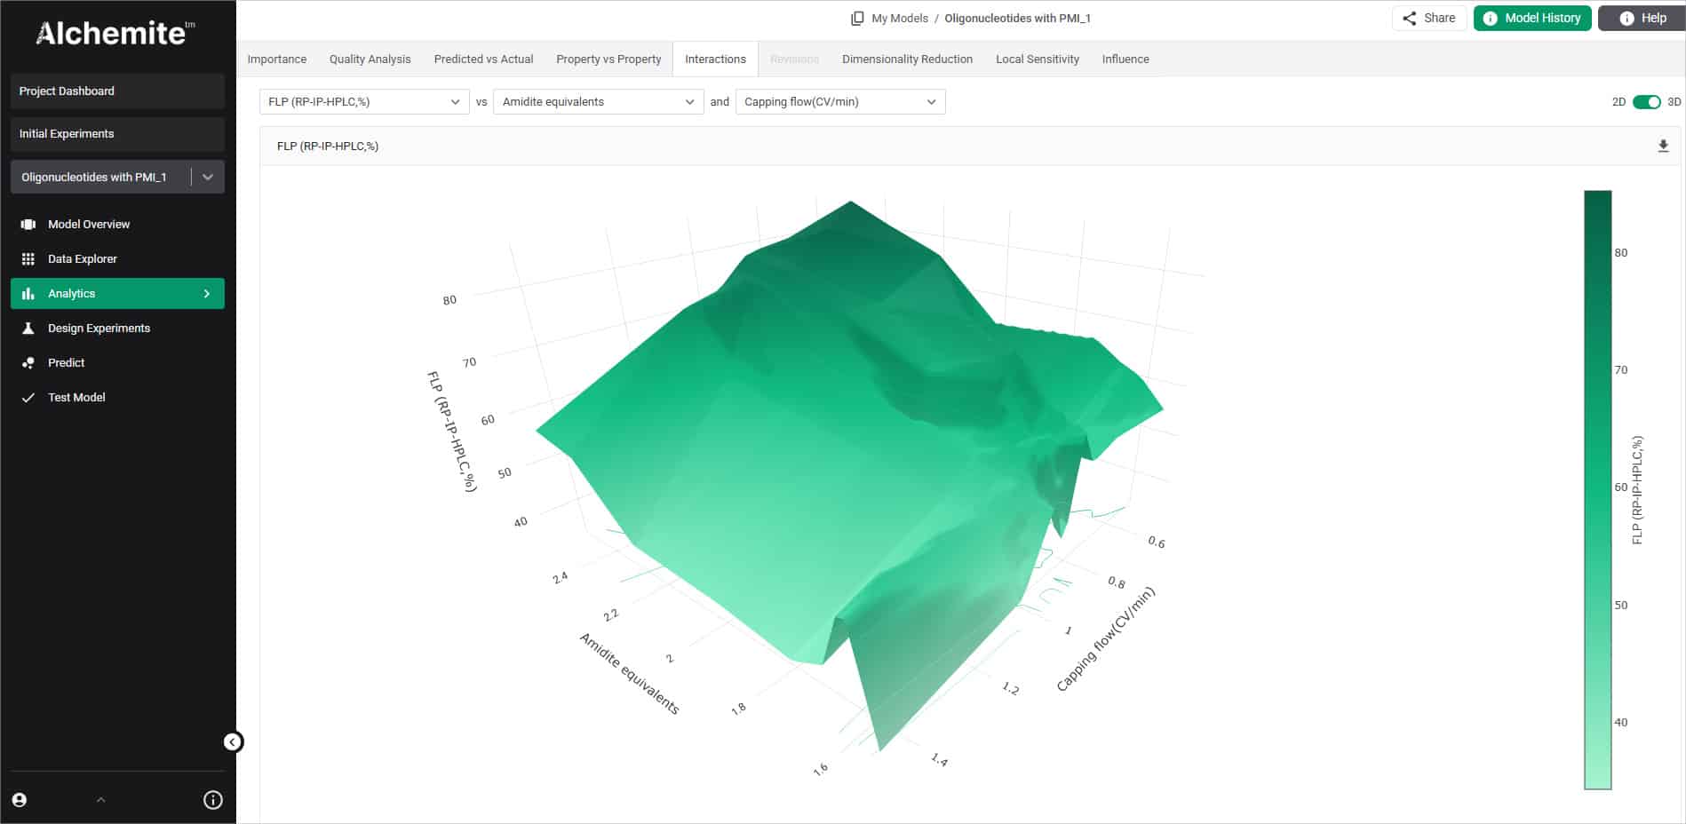This screenshot has height=824, width=1686.
Task: Expand the footer caret arrow in sidebar
Action: (101, 800)
